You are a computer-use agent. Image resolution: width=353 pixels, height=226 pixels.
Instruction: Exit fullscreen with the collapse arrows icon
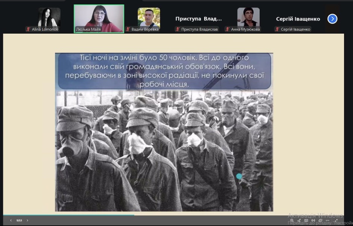pos(336,220)
